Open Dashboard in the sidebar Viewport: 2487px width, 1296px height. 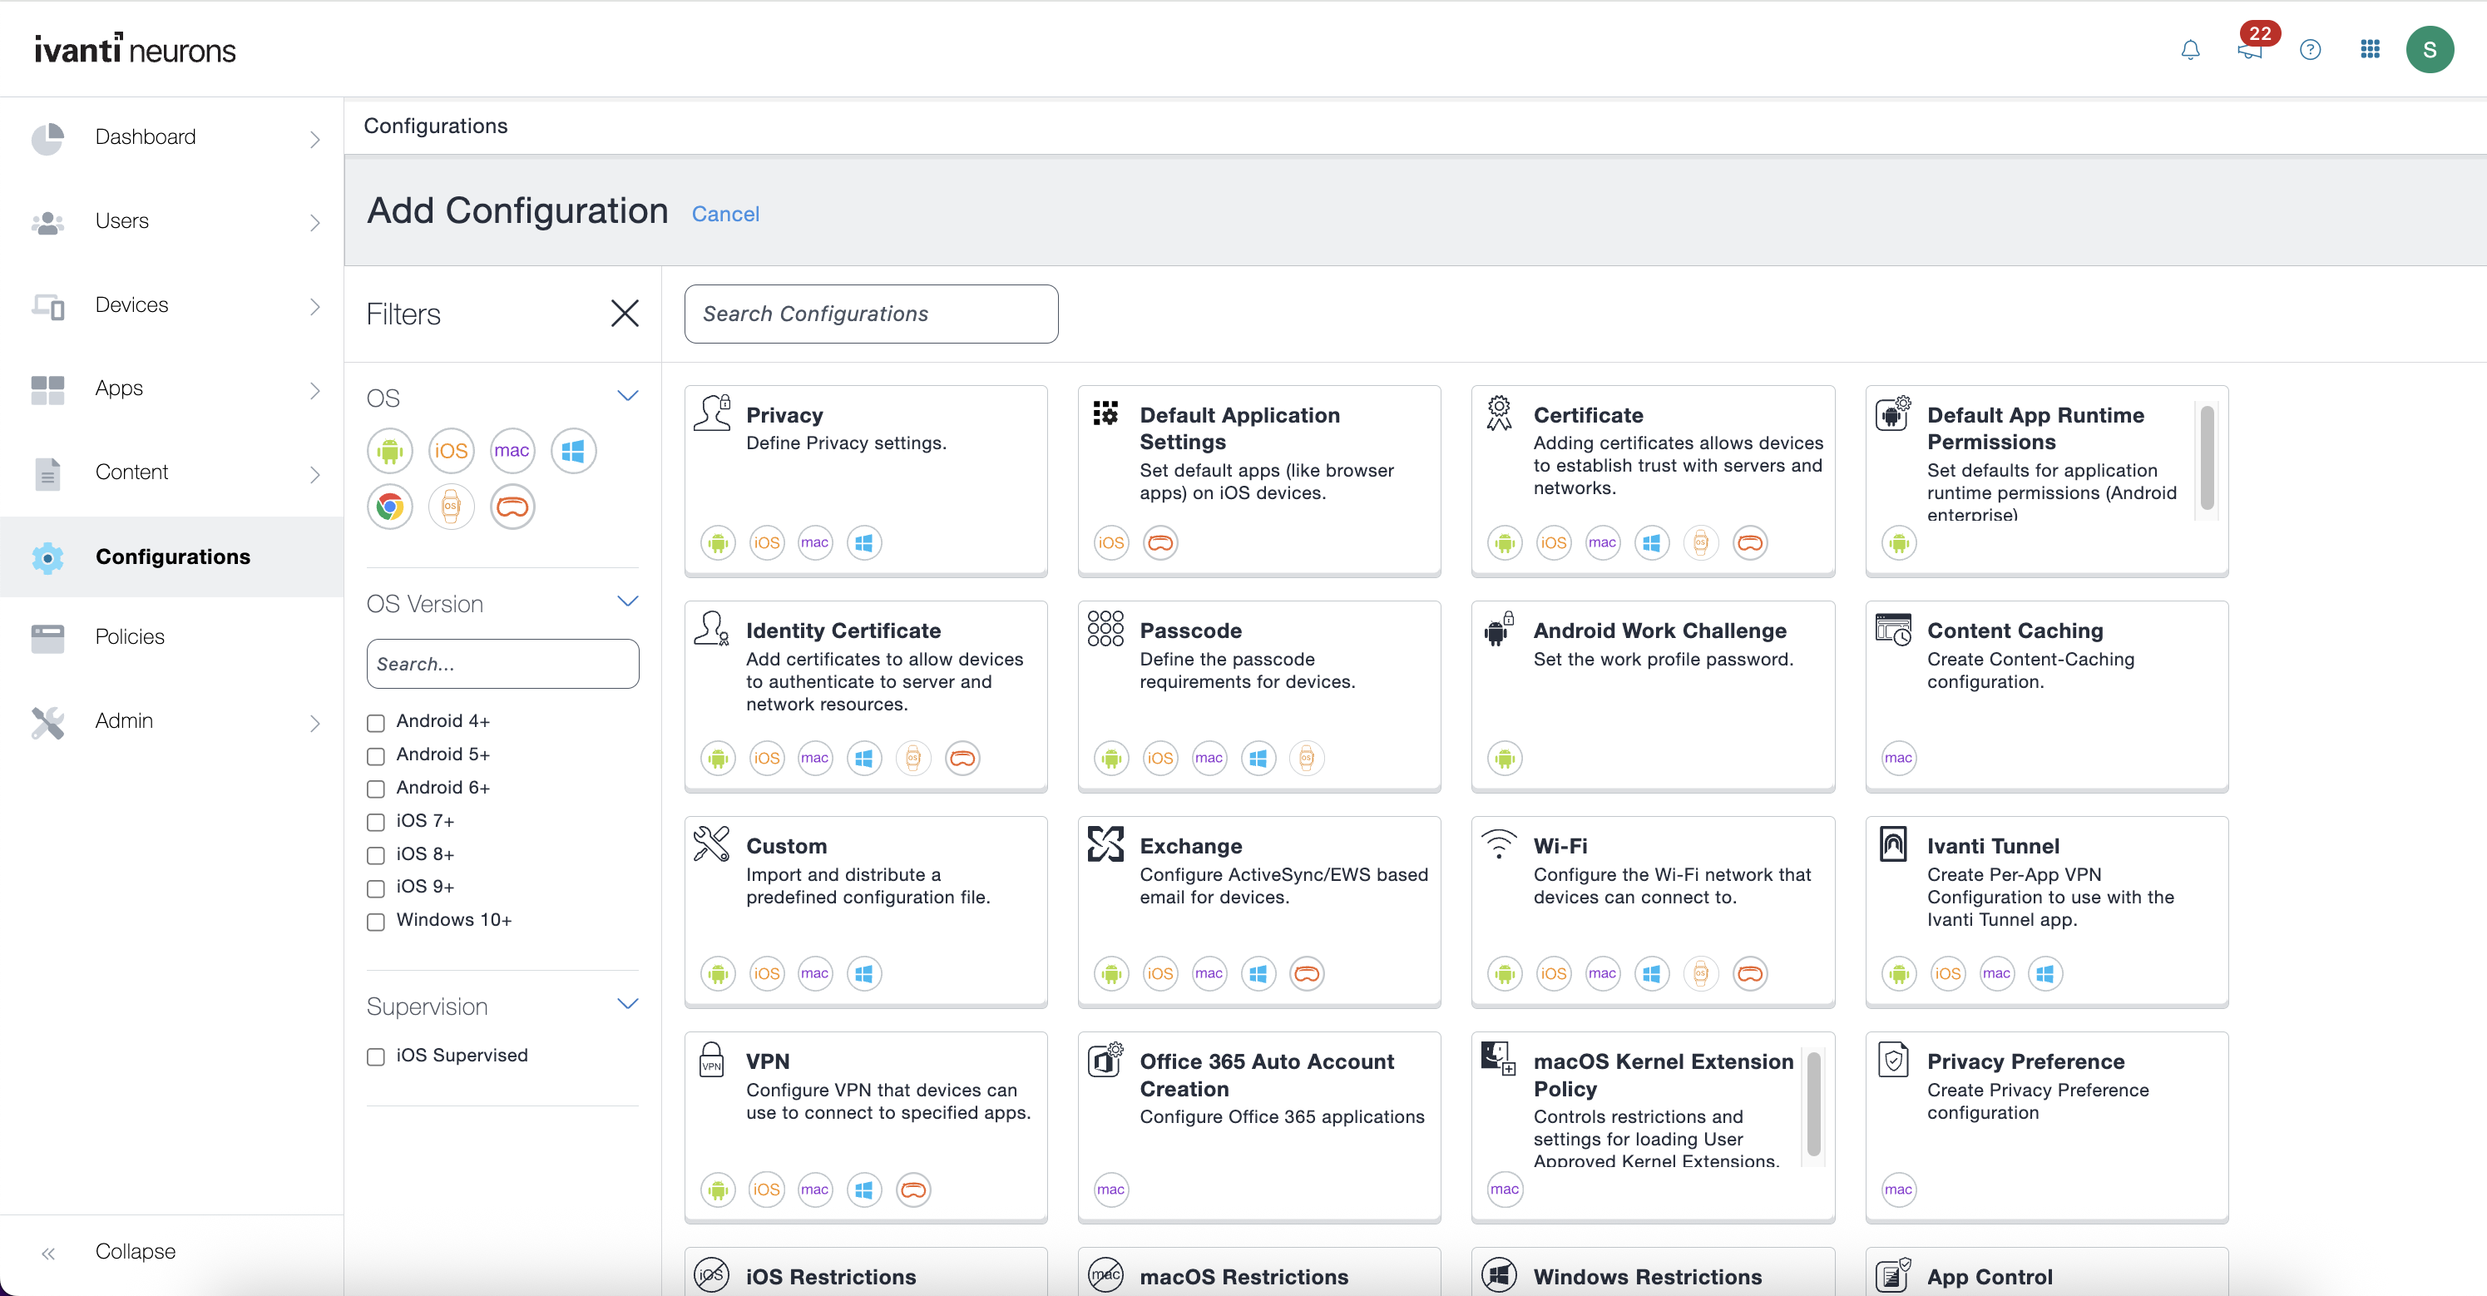coord(145,137)
